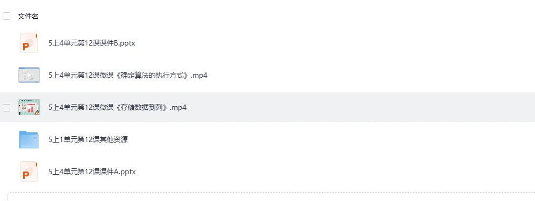The height and width of the screenshot is (201, 535).
Task: Sort by the 文件名 column header
Action: point(28,16)
